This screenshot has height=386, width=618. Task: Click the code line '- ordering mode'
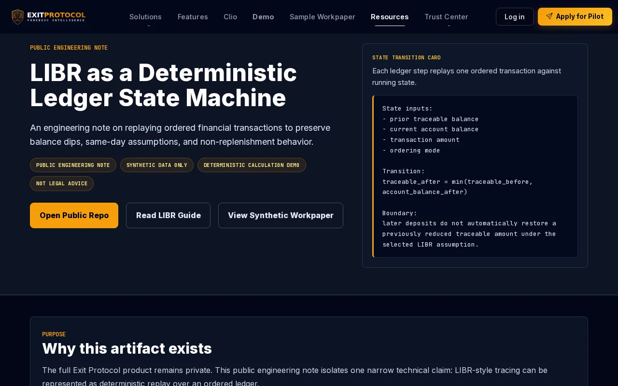pyautogui.click(x=411, y=150)
